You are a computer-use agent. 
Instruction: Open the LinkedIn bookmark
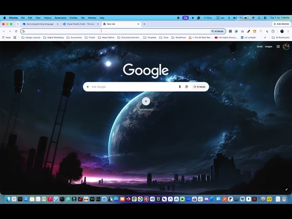click(248, 37)
